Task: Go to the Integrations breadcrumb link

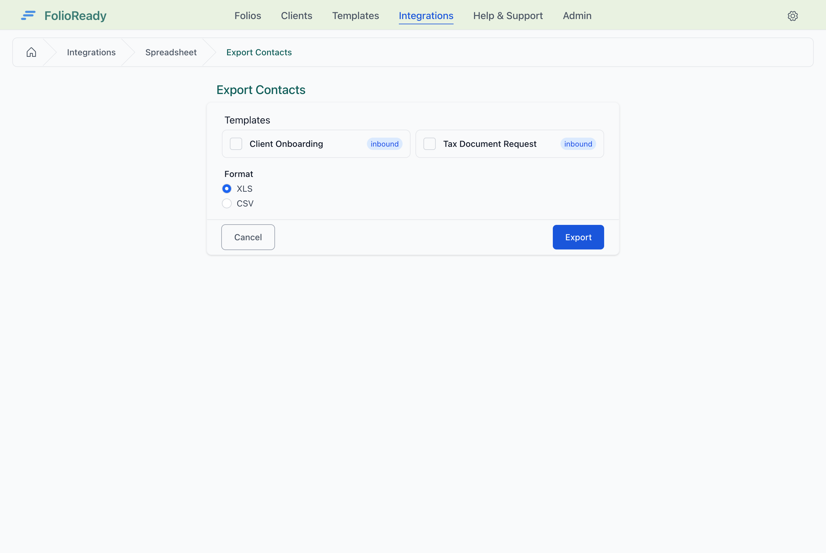Action: (x=91, y=52)
